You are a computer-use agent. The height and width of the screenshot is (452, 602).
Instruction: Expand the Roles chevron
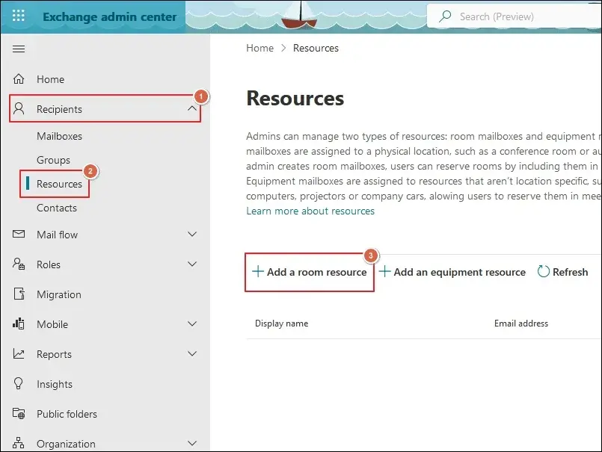(x=192, y=264)
